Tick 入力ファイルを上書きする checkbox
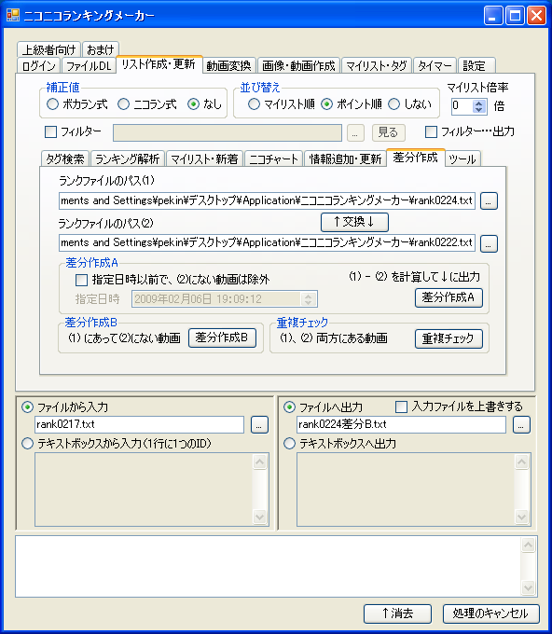Viewport: 552px width, 634px height. pos(401,407)
